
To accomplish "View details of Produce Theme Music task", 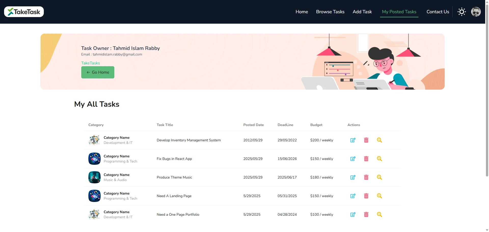I will pos(379,177).
